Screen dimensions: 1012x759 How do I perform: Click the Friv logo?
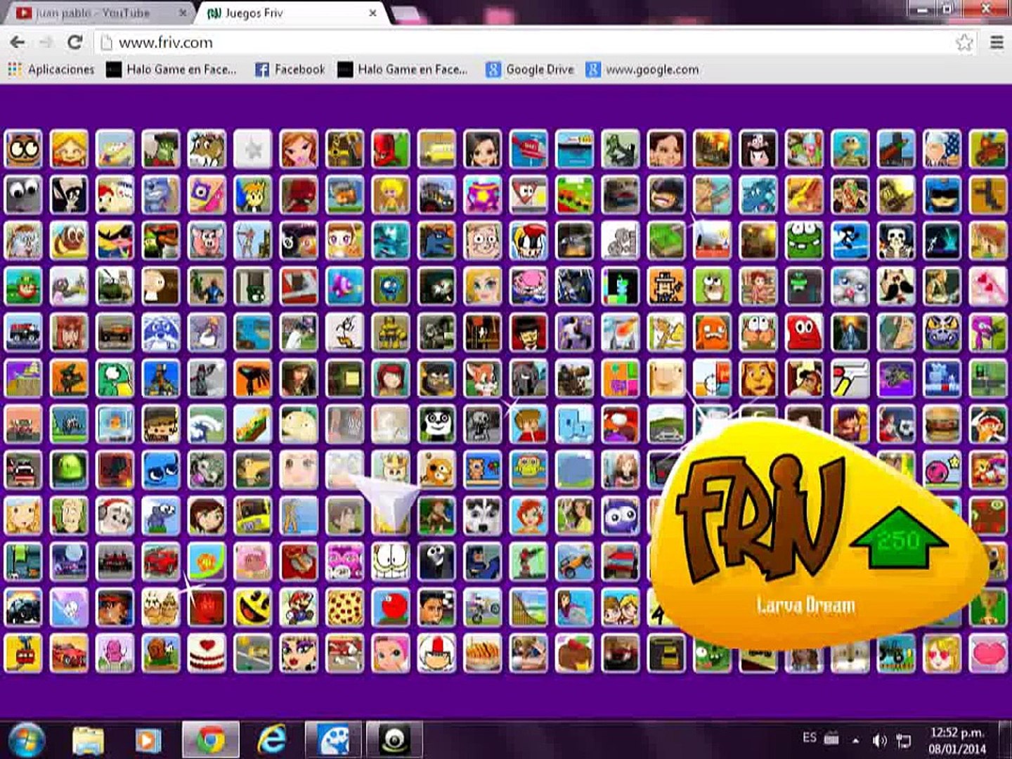pos(759,519)
